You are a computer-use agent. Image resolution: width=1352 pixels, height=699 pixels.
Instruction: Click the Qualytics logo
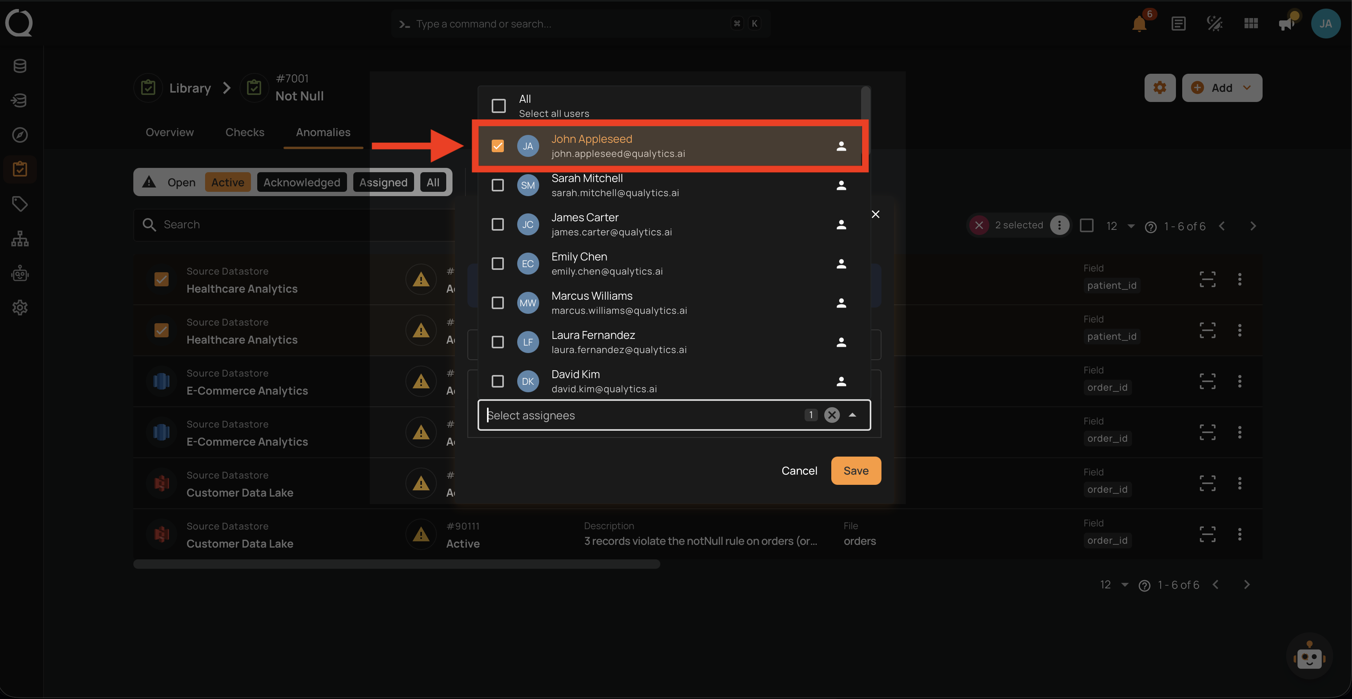(x=19, y=23)
